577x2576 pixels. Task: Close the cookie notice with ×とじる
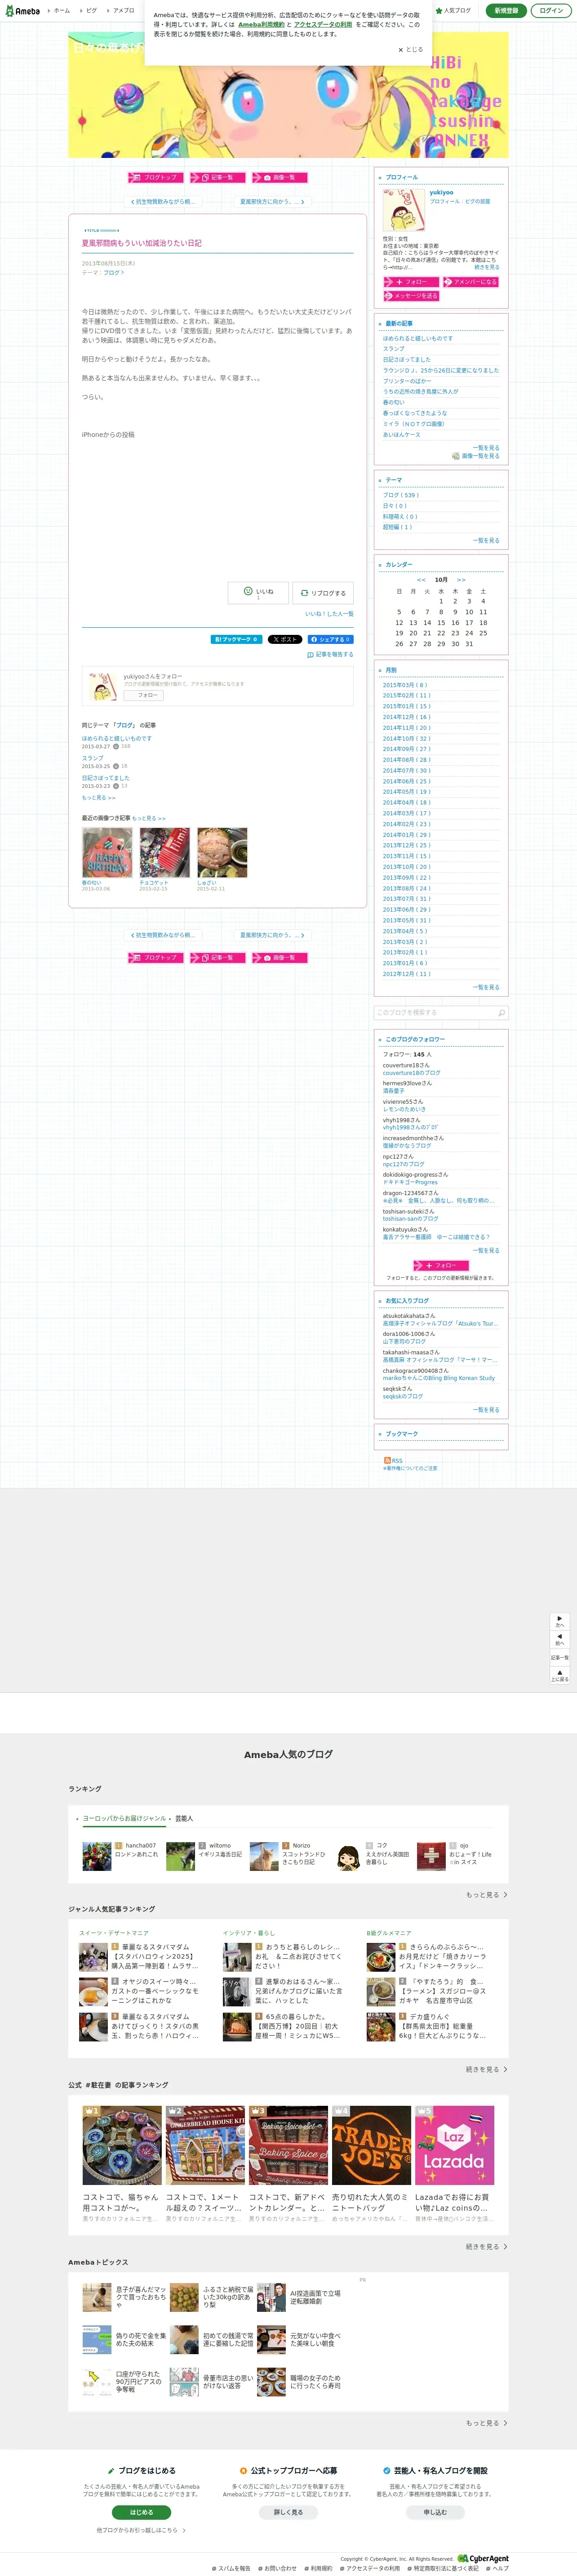pos(410,49)
